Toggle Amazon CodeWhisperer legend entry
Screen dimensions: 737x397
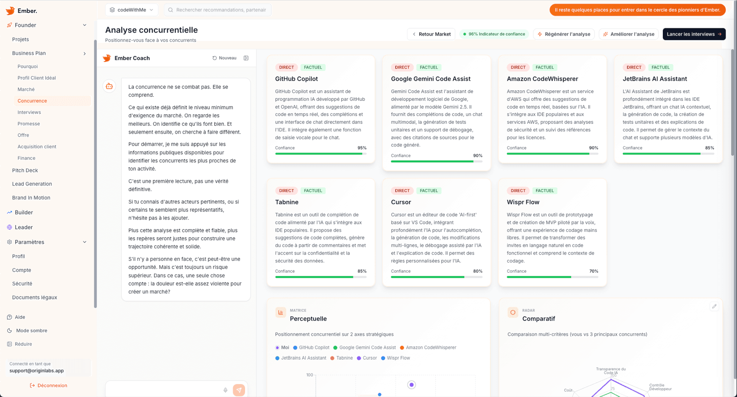point(428,348)
